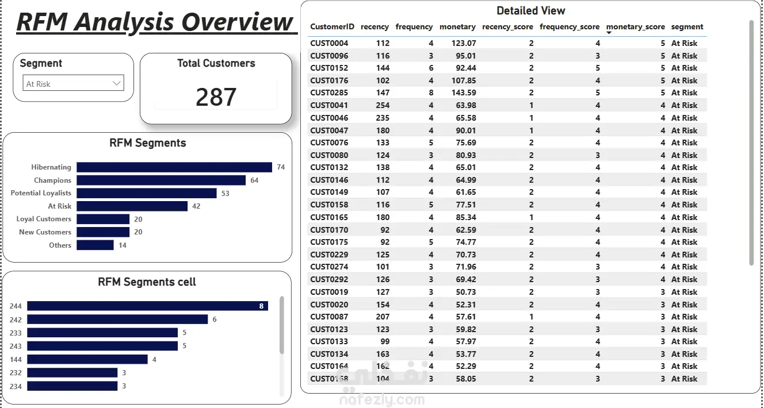Select the New Customers bar
The height and width of the screenshot is (408, 764).
click(x=103, y=232)
